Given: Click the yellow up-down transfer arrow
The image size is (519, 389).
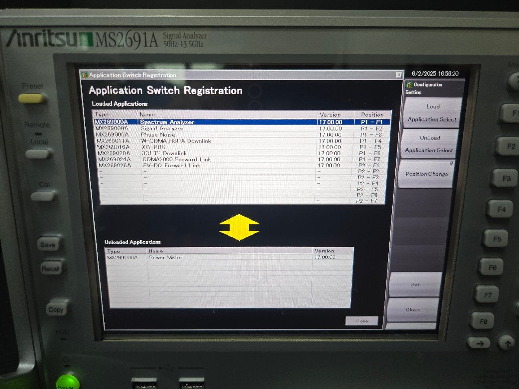Looking at the screenshot, I should pos(239,227).
